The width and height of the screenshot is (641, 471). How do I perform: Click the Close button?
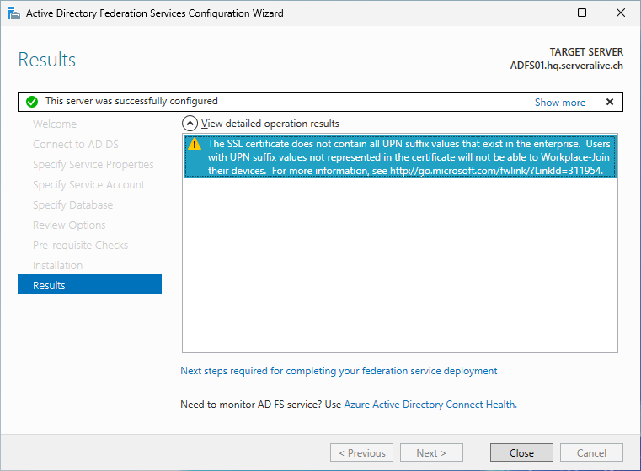point(521,452)
